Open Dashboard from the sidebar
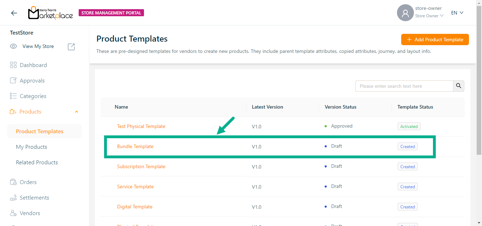Image resolution: width=482 pixels, height=226 pixels. point(33,65)
